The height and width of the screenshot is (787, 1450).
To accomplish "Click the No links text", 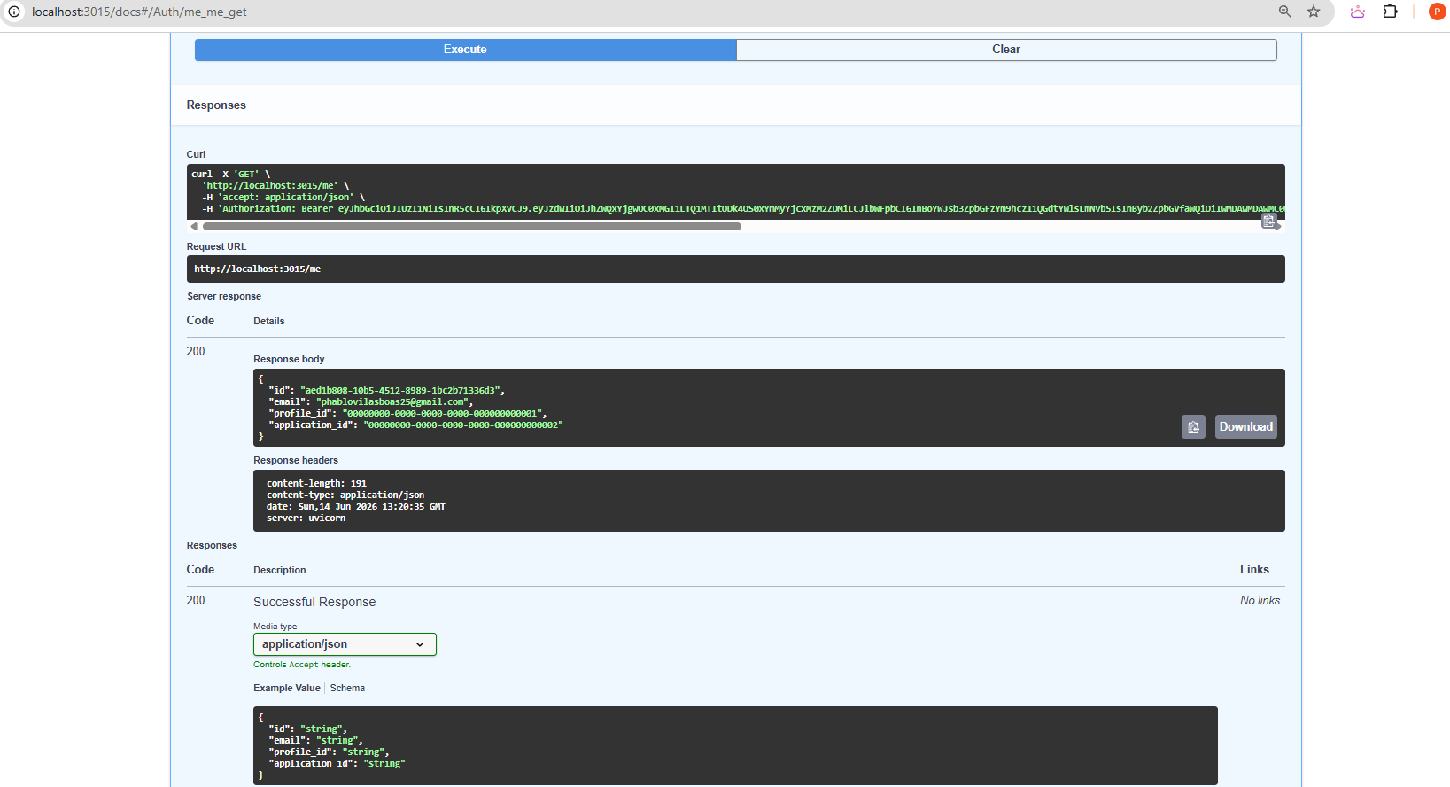I will (x=1260, y=600).
